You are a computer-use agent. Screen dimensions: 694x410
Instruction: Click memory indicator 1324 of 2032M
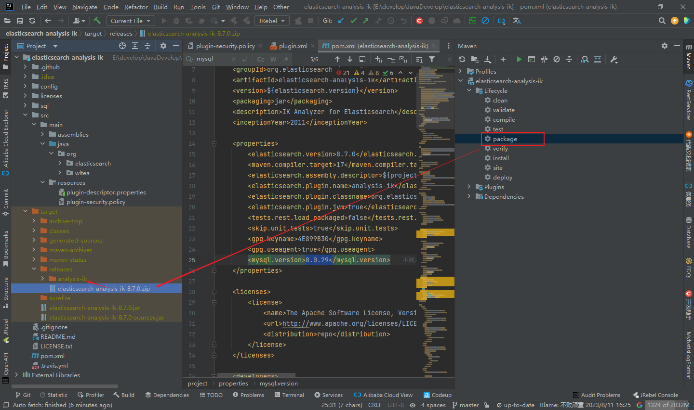click(668, 405)
